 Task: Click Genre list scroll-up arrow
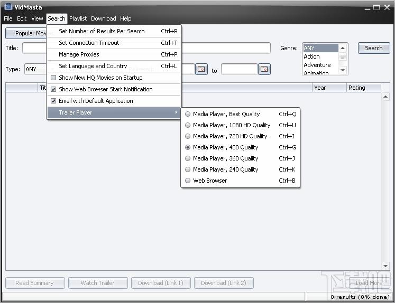click(343, 48)
